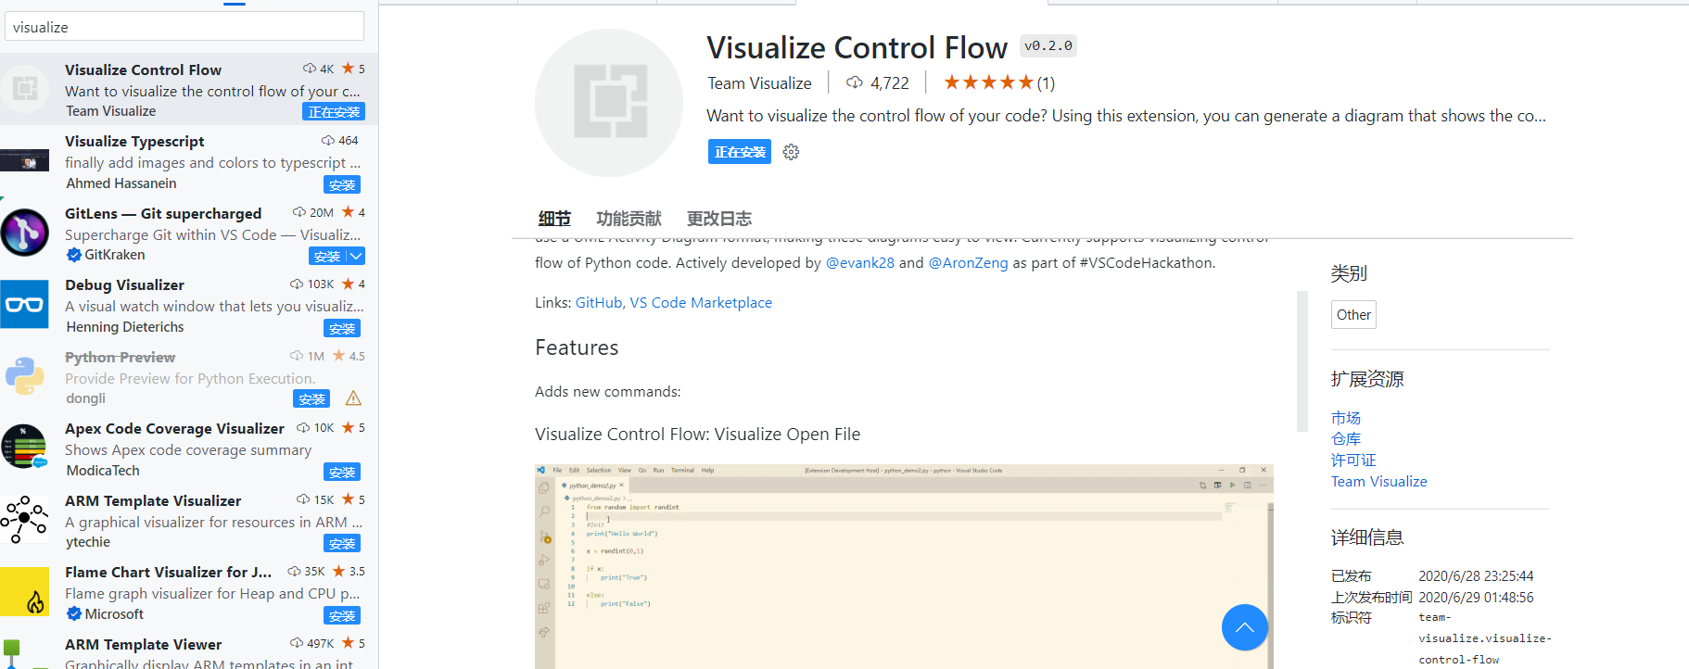
Task: Install the Visualize Typescript extension
Action: [x=342, y=184]
